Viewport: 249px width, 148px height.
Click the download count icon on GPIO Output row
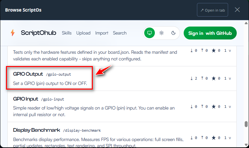(x=192, y=78)
